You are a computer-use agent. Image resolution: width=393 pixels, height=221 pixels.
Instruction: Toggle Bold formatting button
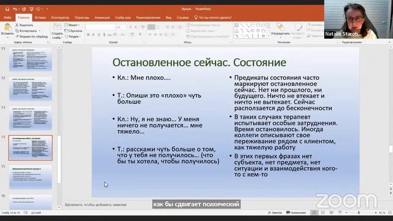coord(88,34)
